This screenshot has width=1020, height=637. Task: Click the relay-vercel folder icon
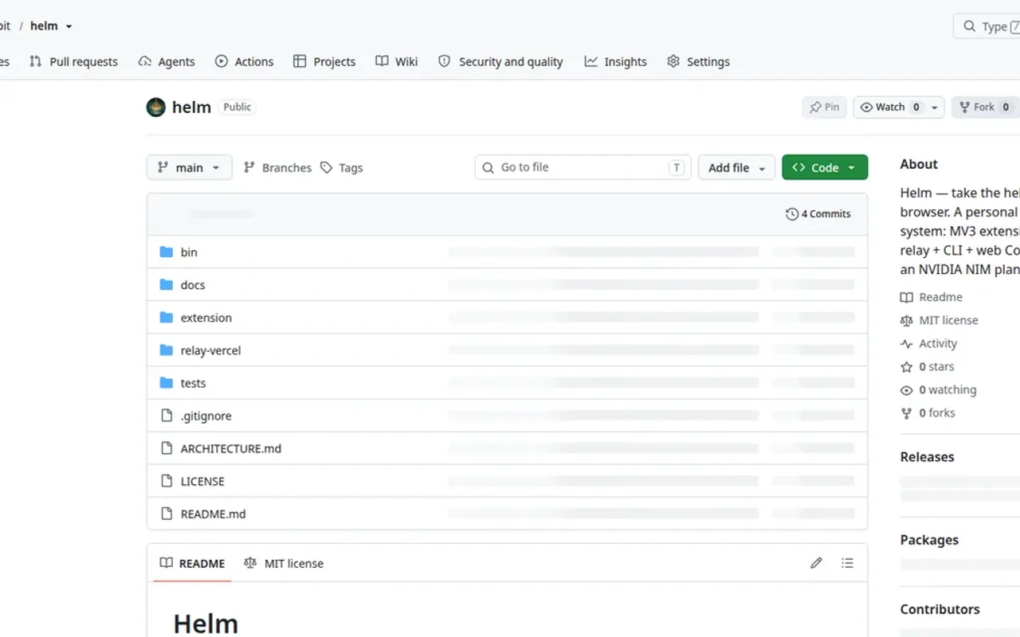click(x=166, y=350)
